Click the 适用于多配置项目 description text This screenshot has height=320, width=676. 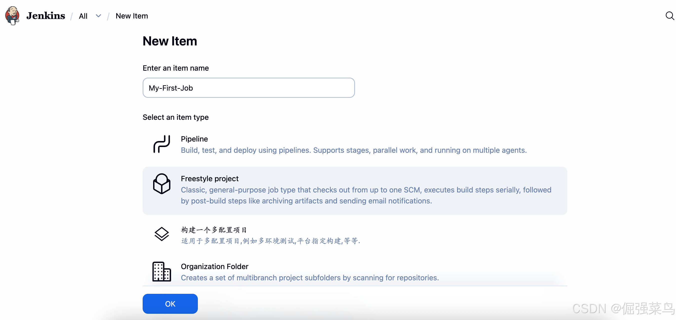[270, 241]
